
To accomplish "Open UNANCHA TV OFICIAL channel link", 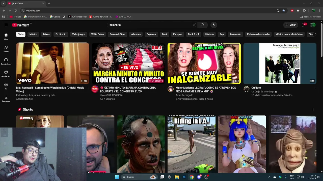I will [112, 95].
